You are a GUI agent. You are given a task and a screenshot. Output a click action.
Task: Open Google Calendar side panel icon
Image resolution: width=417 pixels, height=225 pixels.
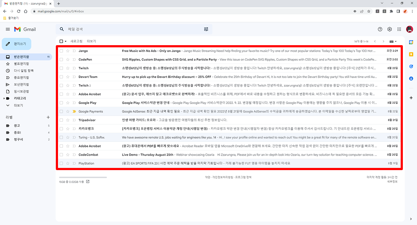tap(411, 42)
